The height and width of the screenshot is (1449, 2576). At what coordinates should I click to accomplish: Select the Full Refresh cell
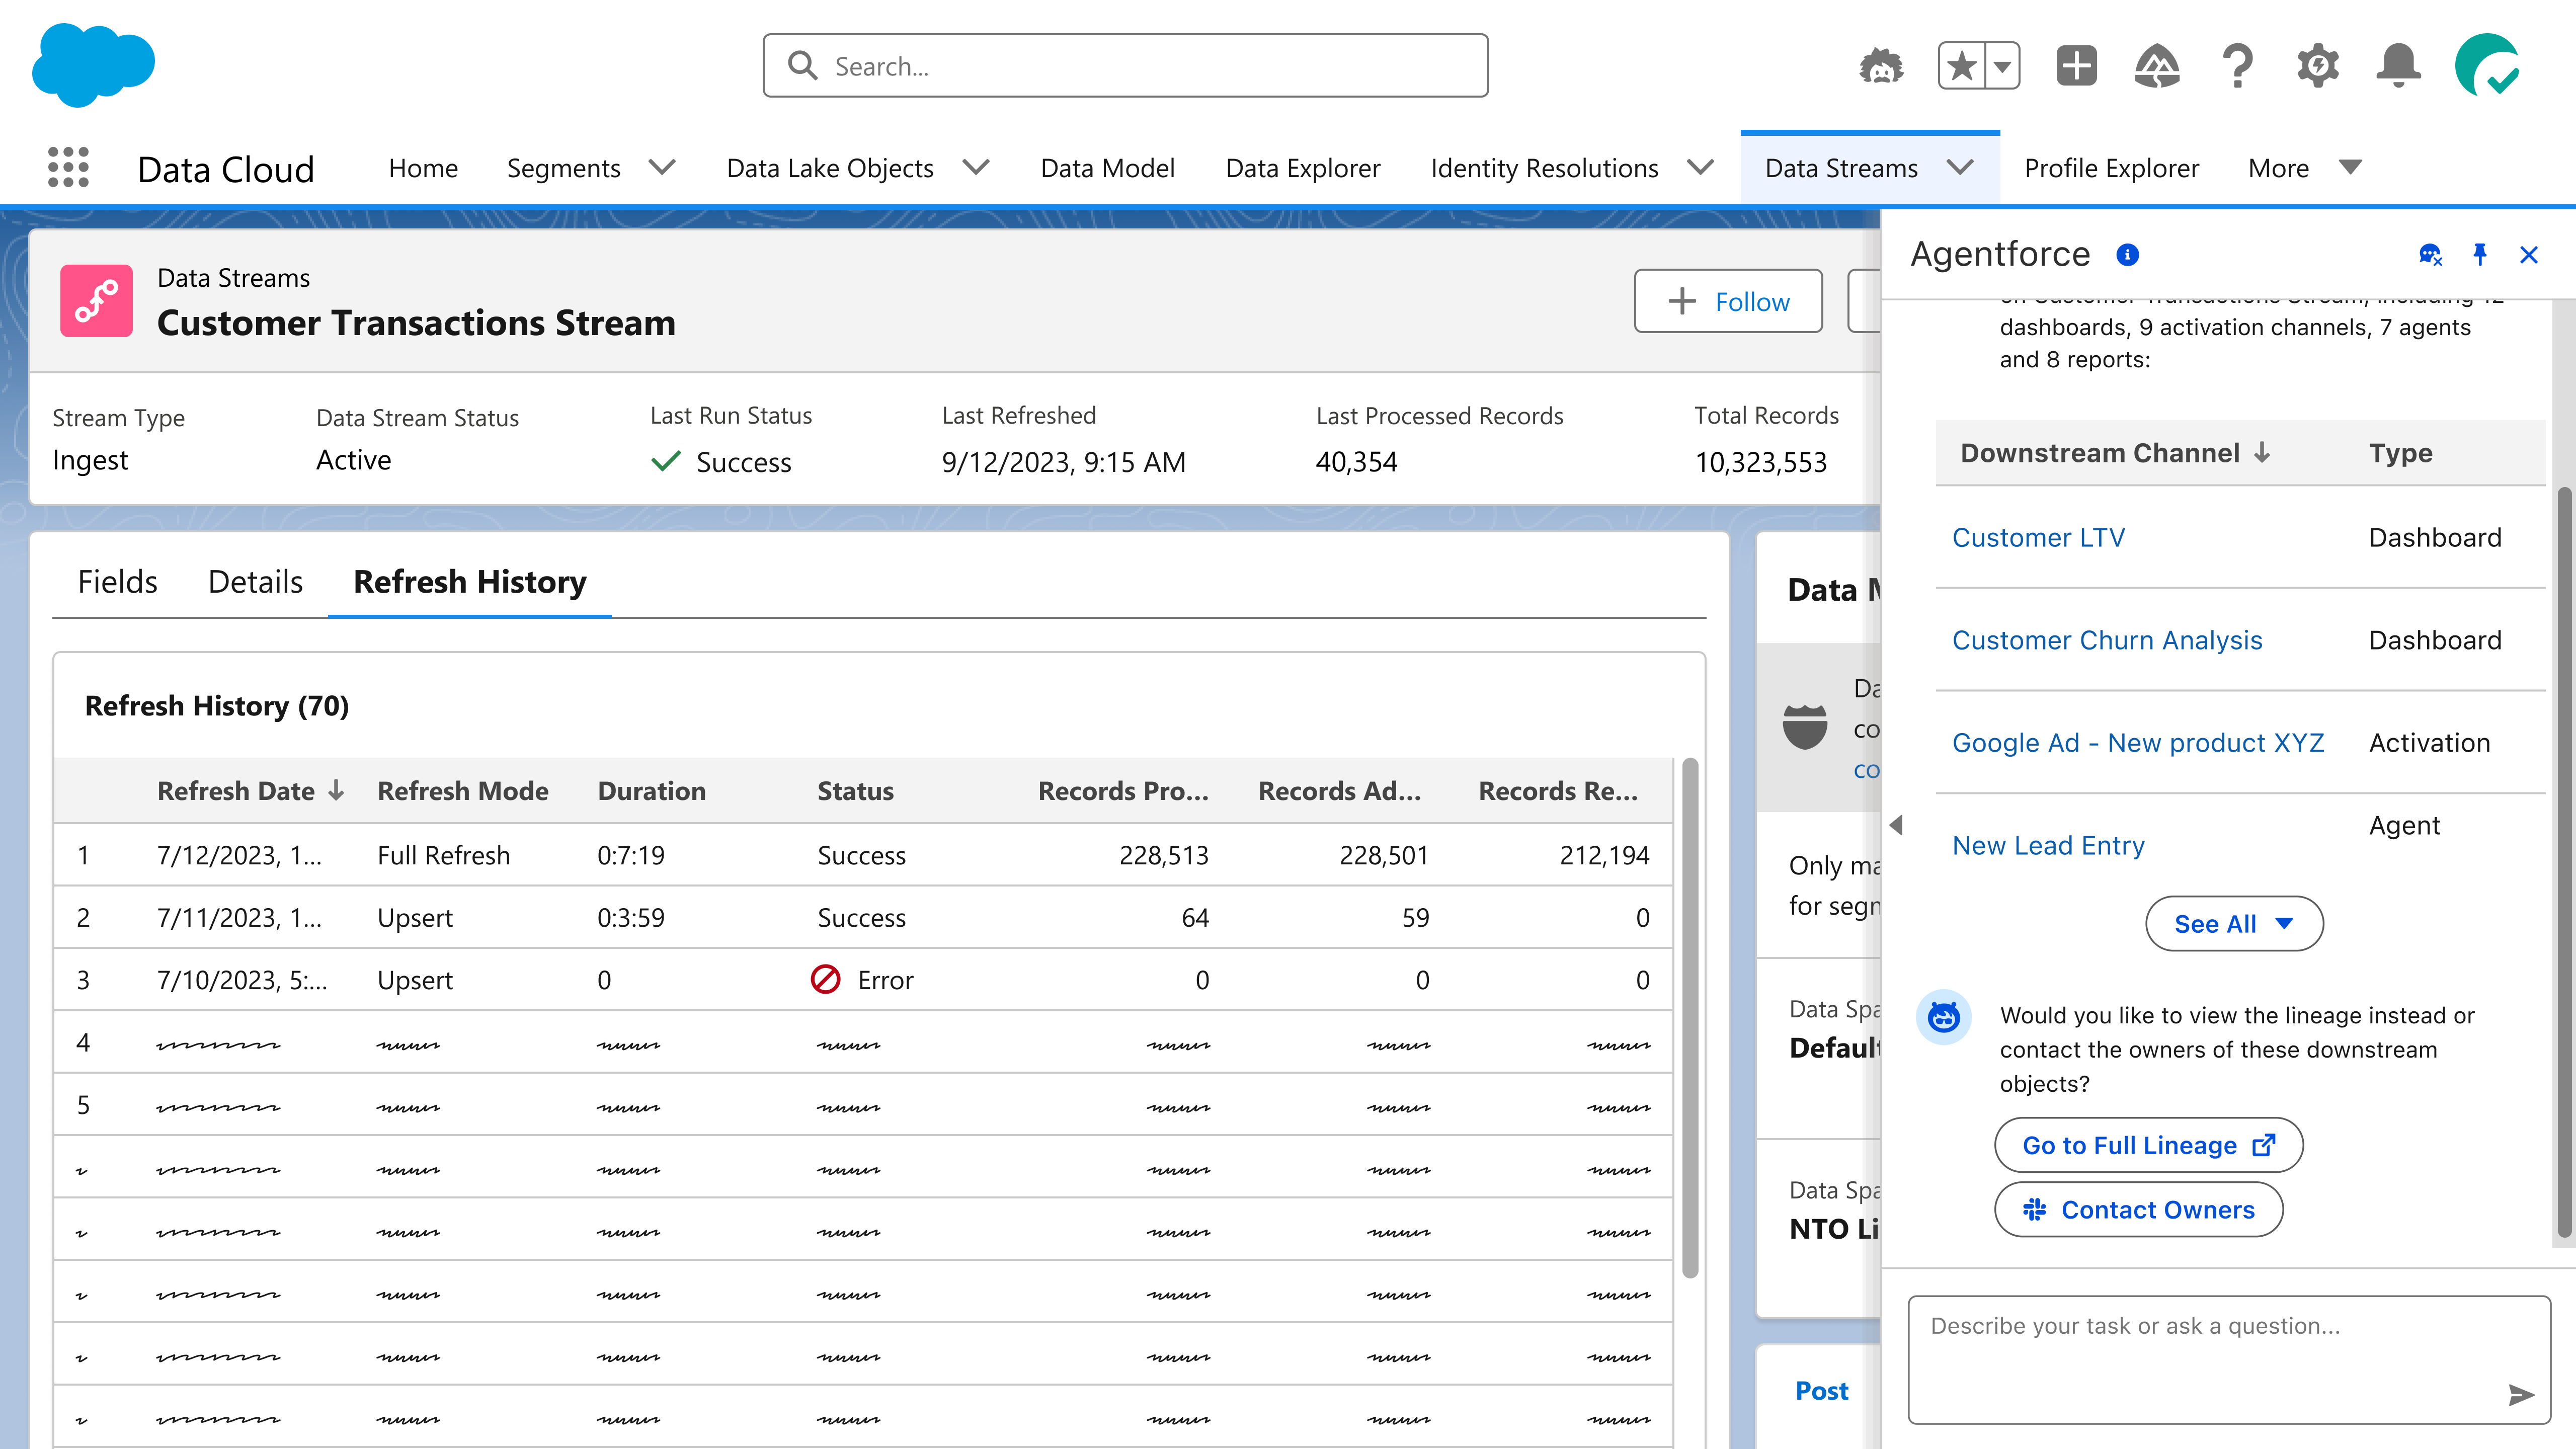443,855
